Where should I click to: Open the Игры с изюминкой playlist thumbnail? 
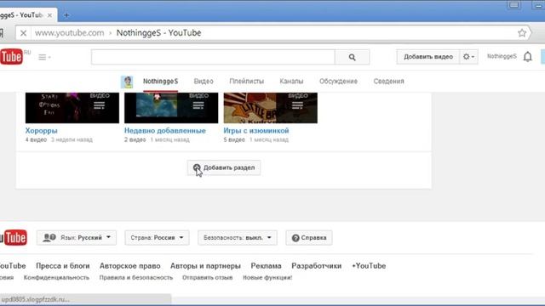point(271,108)
